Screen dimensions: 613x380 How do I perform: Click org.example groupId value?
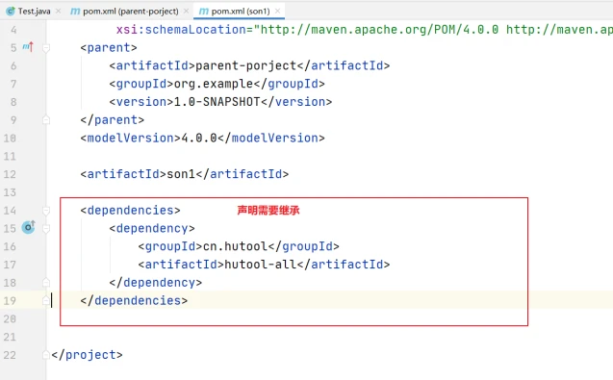214,84
